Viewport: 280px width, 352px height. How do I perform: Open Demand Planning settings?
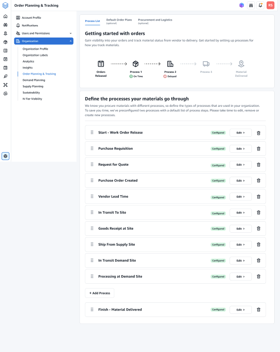34,80
